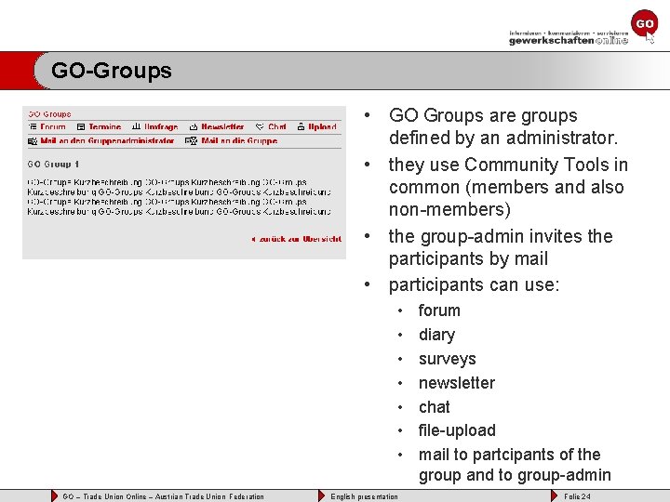
Task: Click the Newsletter icon
Action: point(194,126)
